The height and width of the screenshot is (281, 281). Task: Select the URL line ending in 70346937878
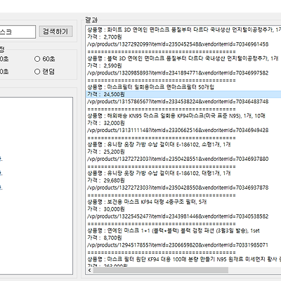pos(178,188)
